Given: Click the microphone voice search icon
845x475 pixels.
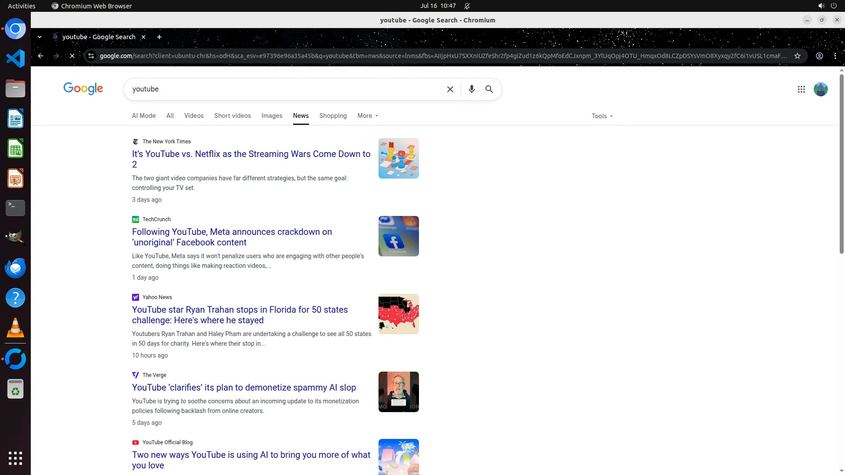Looking at the screenshot, I should point(471,89).
